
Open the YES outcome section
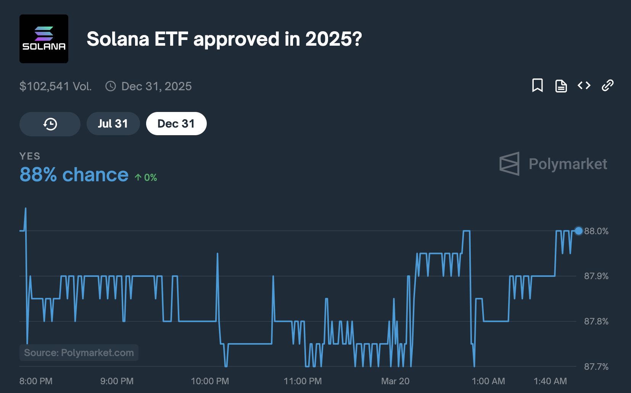coord(30,156)
